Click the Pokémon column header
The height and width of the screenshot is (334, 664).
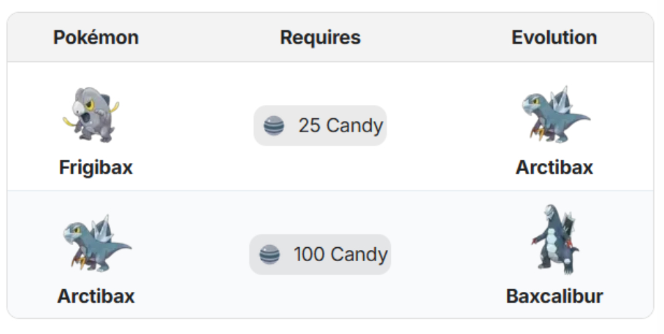click(96, 37)
